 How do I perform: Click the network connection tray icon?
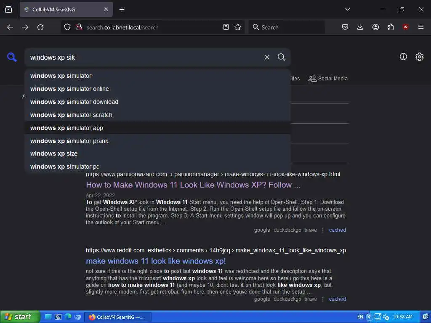tap(378, 317)
